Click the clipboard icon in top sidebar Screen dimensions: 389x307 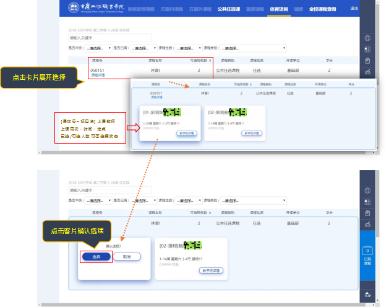pos(367,60)
